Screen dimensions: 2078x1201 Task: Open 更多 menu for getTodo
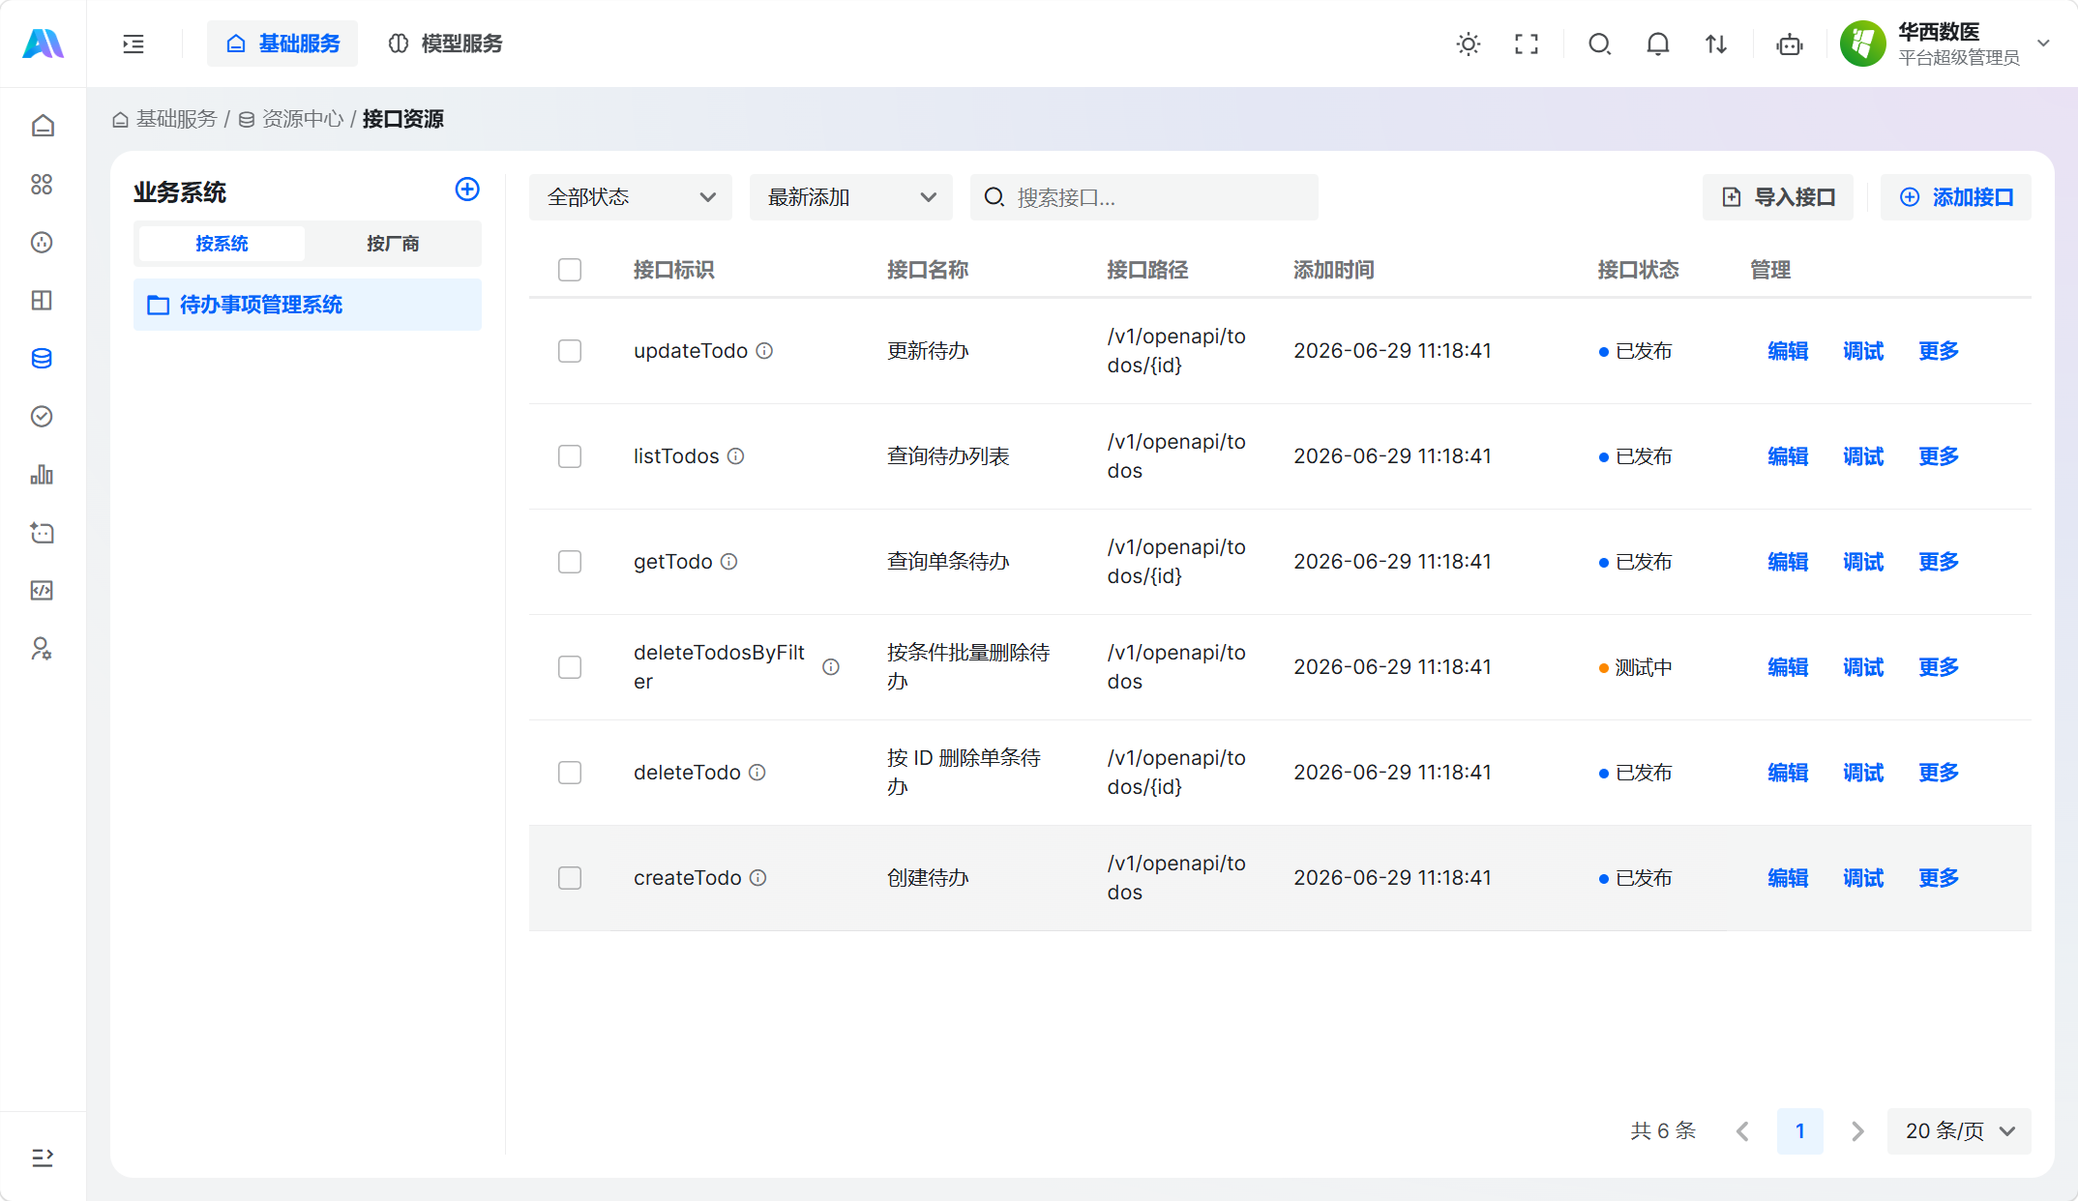tap(1939, 562)
